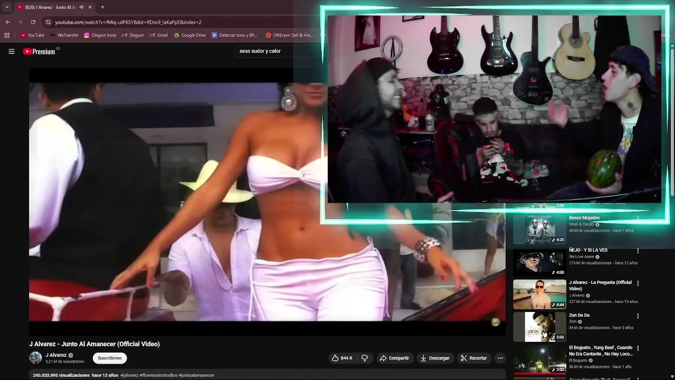
Task: Open the Gmail bookmark
Action: 159,35
